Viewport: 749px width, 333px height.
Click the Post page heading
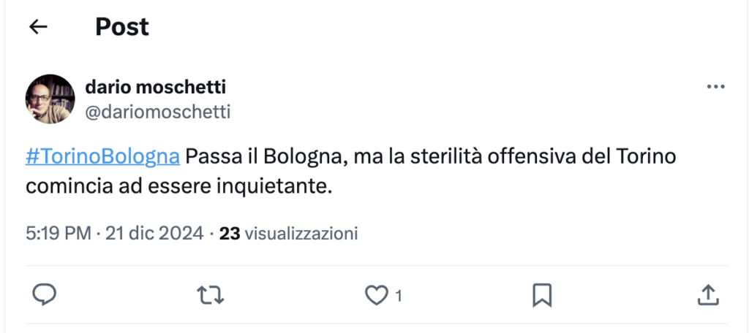click(x=122, y=27)
